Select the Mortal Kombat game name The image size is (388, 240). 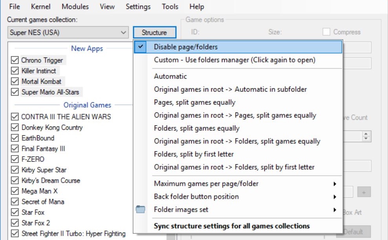[x=41, y=81]
